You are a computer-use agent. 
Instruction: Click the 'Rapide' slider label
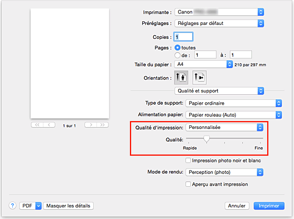click(x=190, y=148)
